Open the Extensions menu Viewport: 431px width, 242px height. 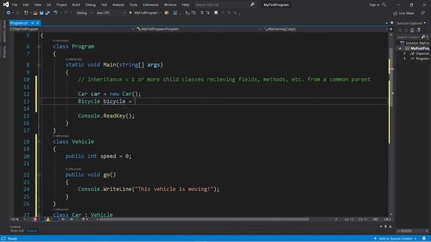[x=151, y=5]
